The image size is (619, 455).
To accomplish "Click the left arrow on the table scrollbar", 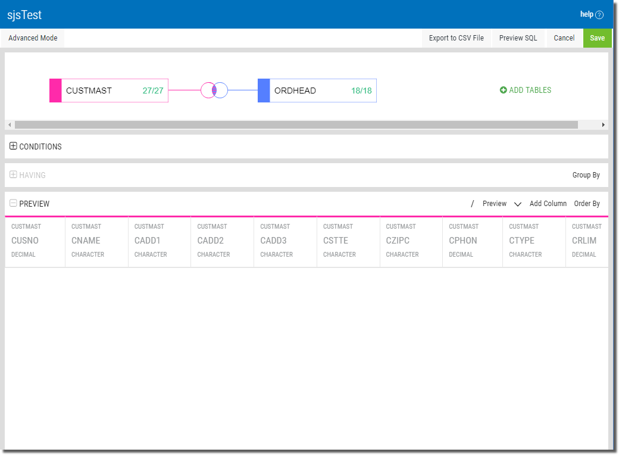I will point(10,124).
